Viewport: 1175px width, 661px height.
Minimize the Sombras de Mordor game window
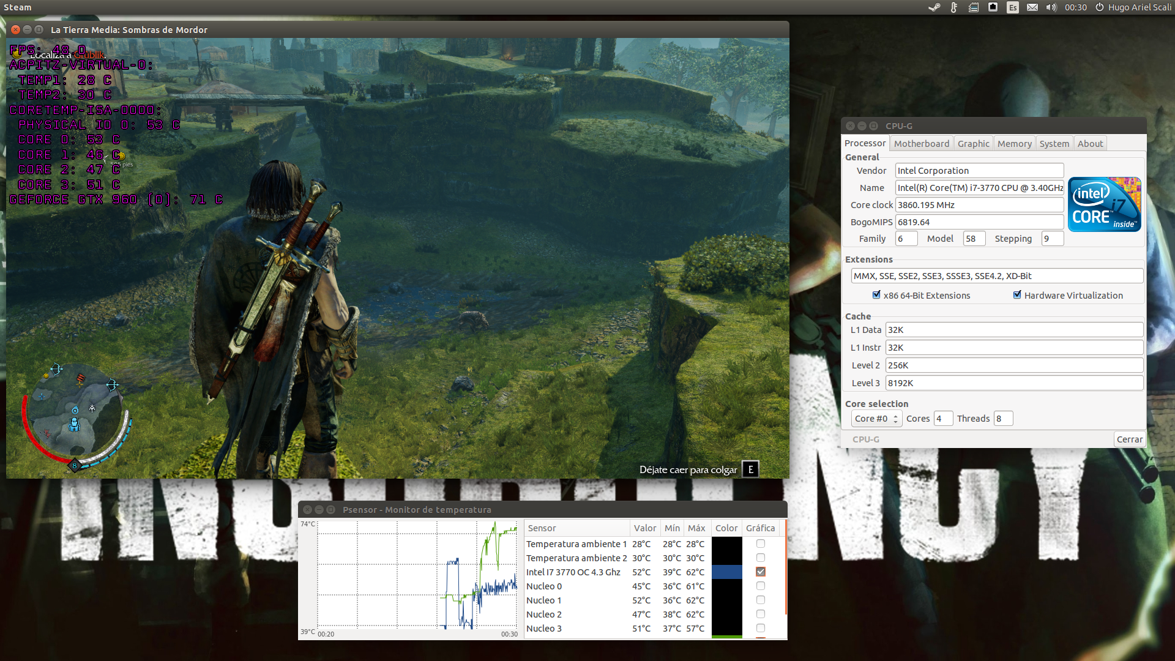pyautogui.click(x=27, y=29)
